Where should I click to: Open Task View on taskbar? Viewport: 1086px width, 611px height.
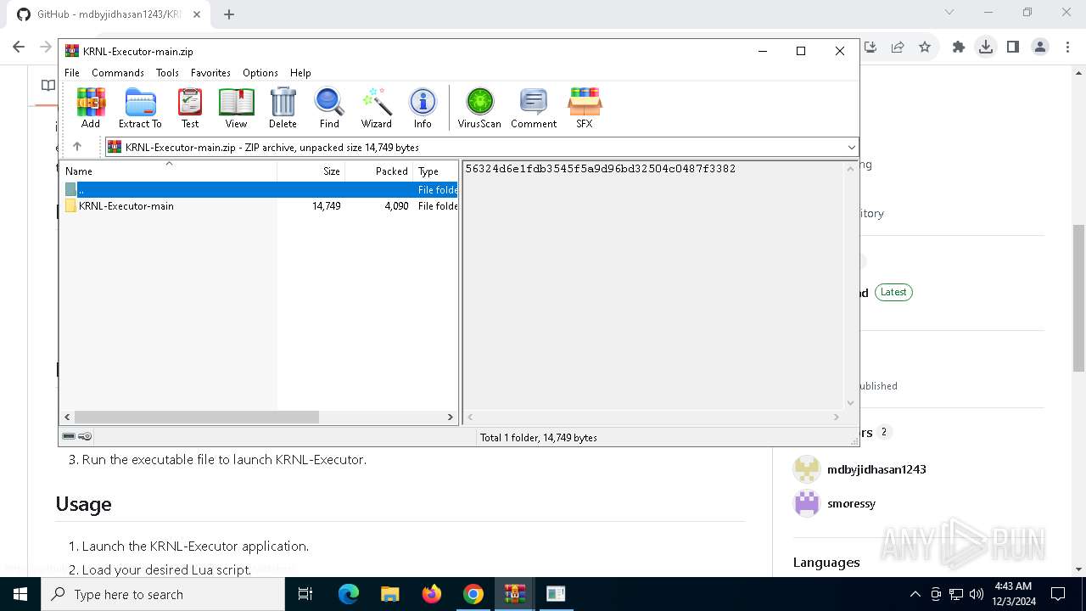pyautogui.click(x=305, y=594)
